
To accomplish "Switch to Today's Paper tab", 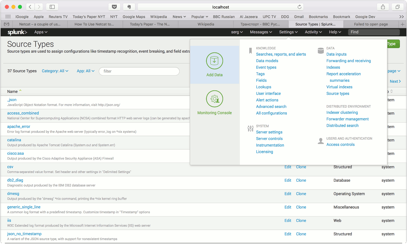I will [x=150, y=24].
